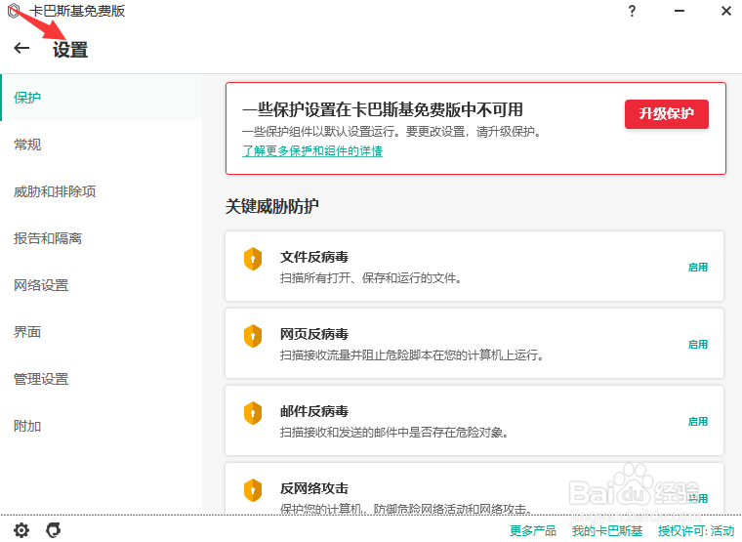This screenshot has width=742, height=542.
Task: Minimize the Kaspersky window
Action: (x=680, y=11)
